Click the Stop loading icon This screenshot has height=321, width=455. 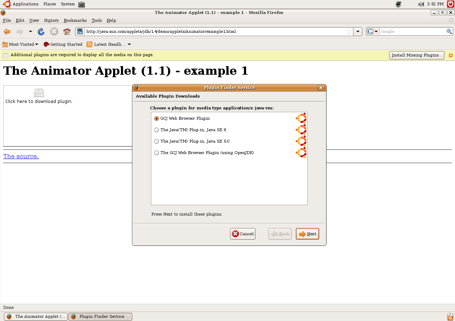tap(54, 31)
